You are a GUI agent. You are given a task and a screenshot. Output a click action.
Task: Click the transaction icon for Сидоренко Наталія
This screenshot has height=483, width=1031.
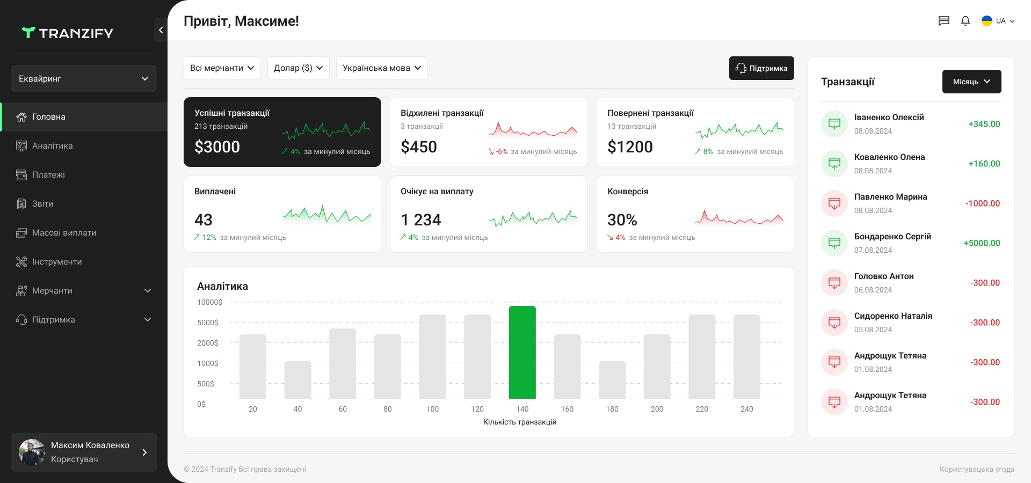834,323
